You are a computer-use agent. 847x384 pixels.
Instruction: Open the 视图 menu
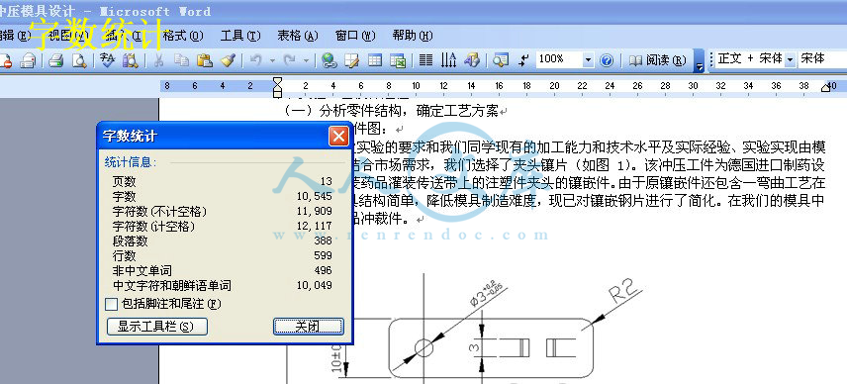tap(68, 36)
